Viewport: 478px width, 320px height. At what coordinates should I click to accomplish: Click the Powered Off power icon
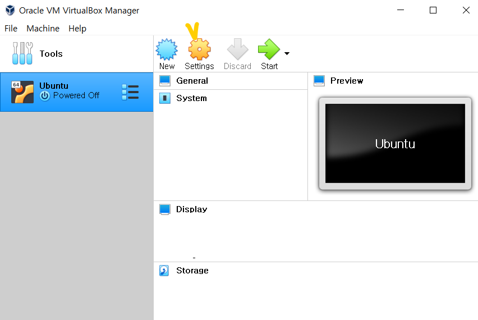click(45, 96)
